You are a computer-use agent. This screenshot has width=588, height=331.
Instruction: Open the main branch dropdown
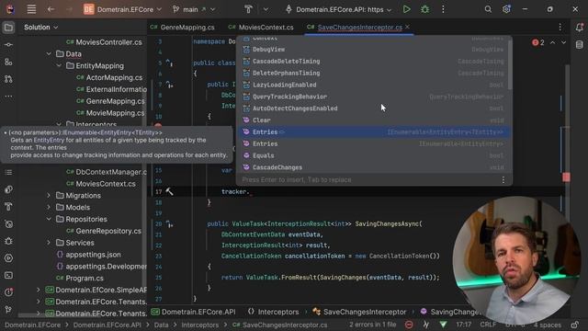(194, 9)
